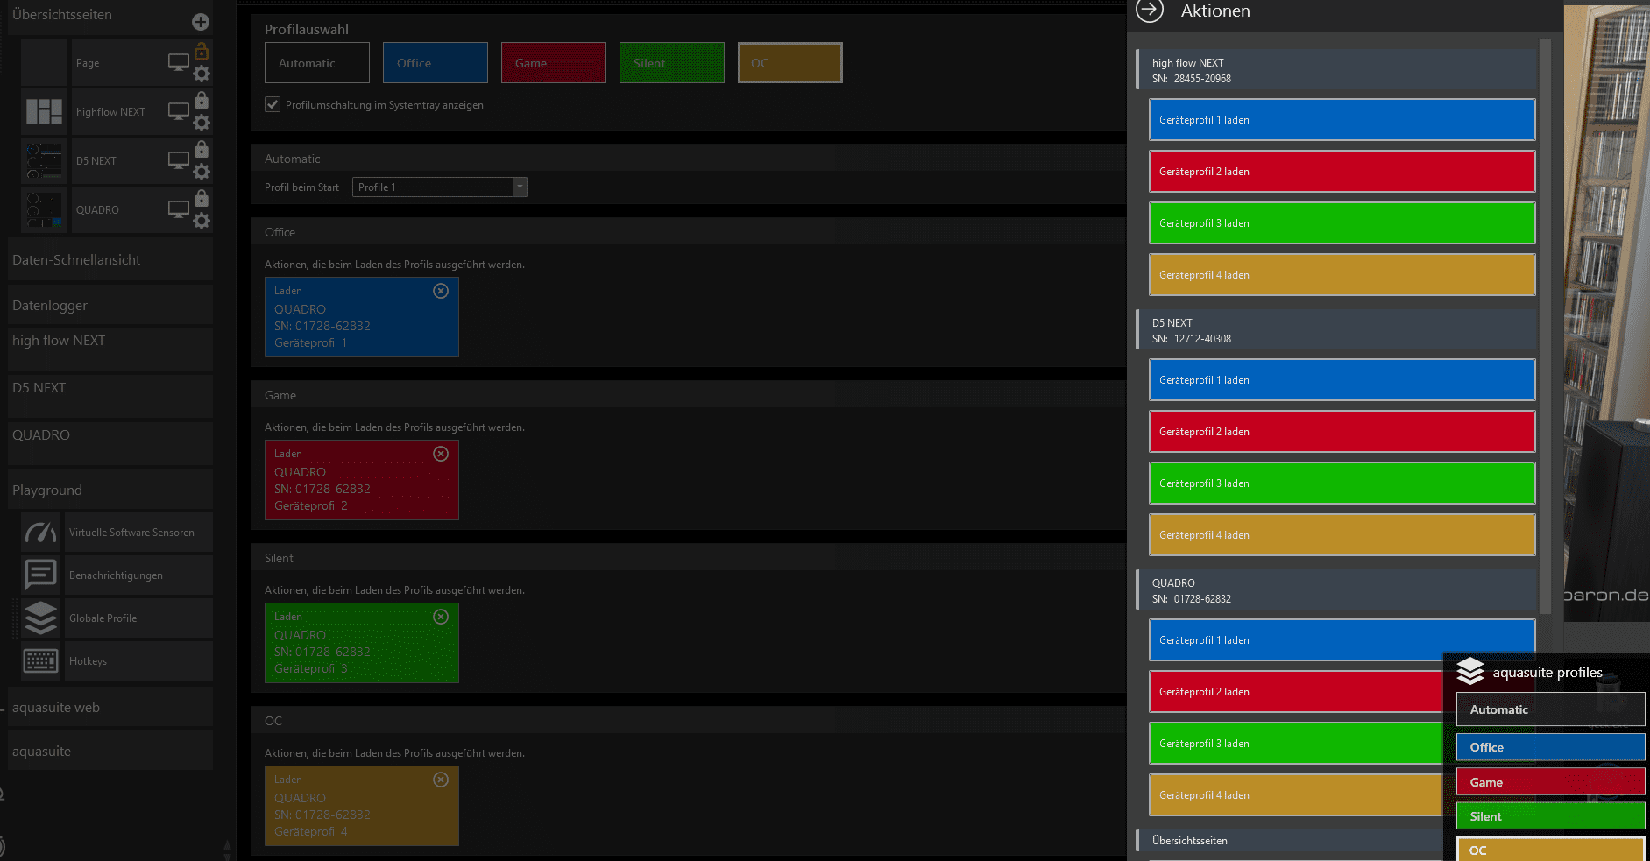Choose Office in aquasuite profiles tray popup

pos(1550,747)
